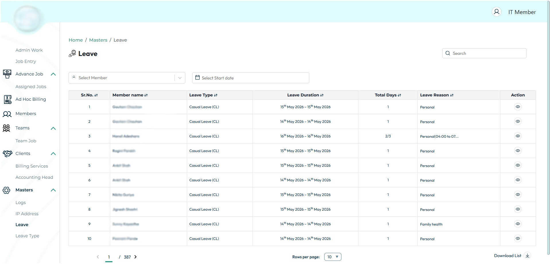The height and width of the screenshot is (264, 550).
Task: Go to Home breadcrumb link
Action: point(76,40)
